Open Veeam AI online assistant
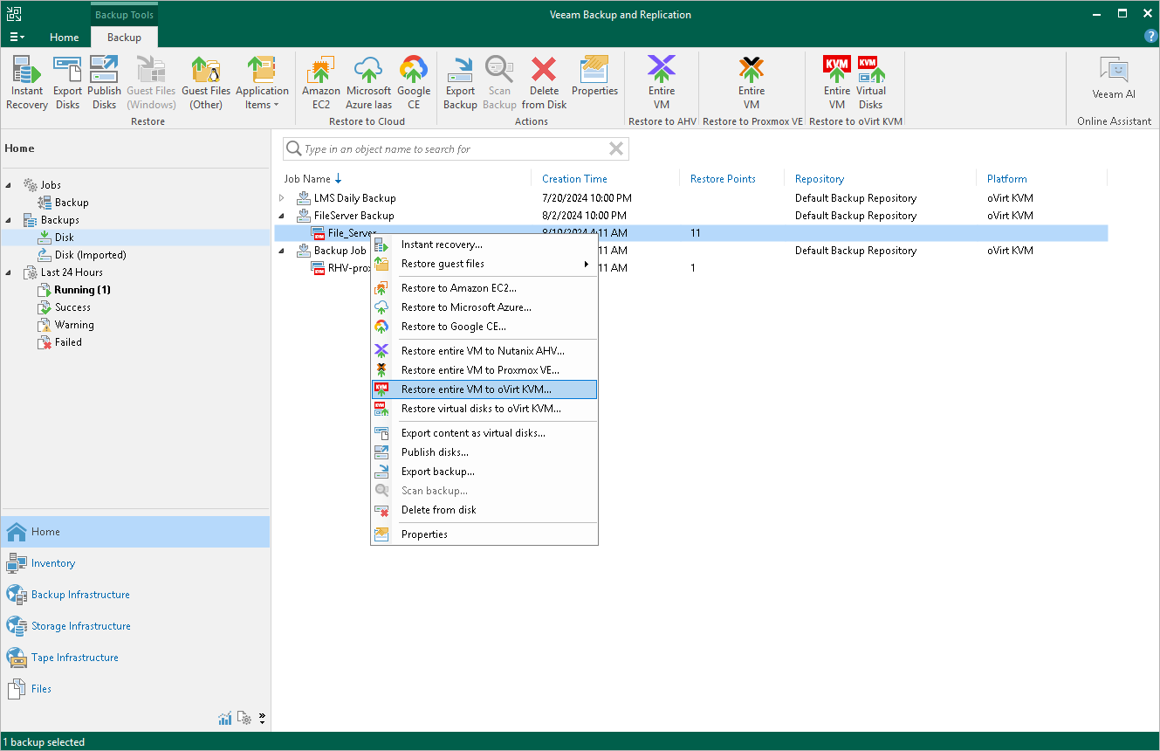Screen dimensions: 1160x751 pos(1114,79)
